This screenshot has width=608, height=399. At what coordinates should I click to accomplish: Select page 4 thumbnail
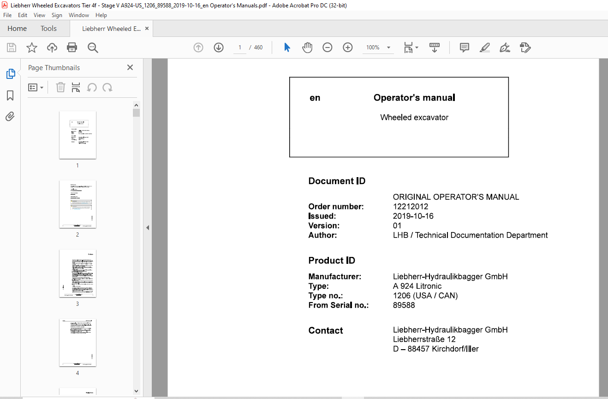click(x=77, y=342)
